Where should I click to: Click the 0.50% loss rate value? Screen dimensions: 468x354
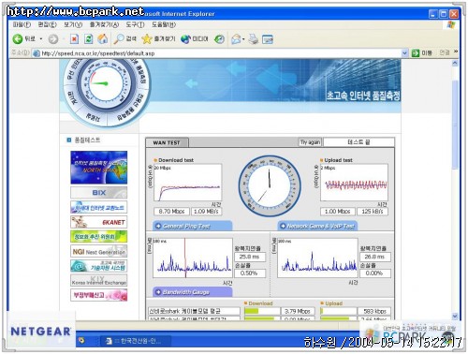tap(250, 273)
